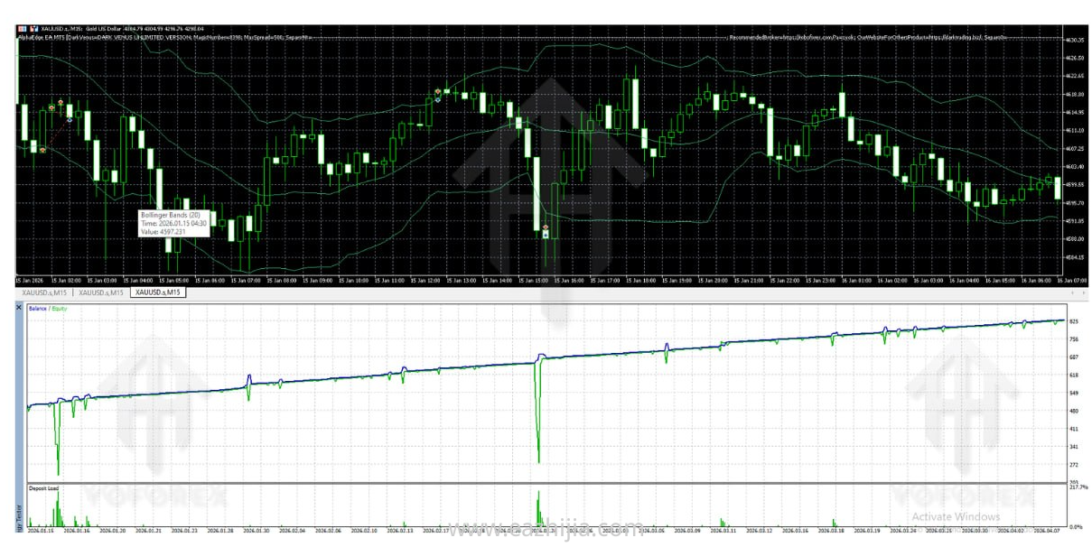Click the 2026.04.07 date on tester axis
The height and width of the screenshot is (547, 1092).
point(1045,531)
